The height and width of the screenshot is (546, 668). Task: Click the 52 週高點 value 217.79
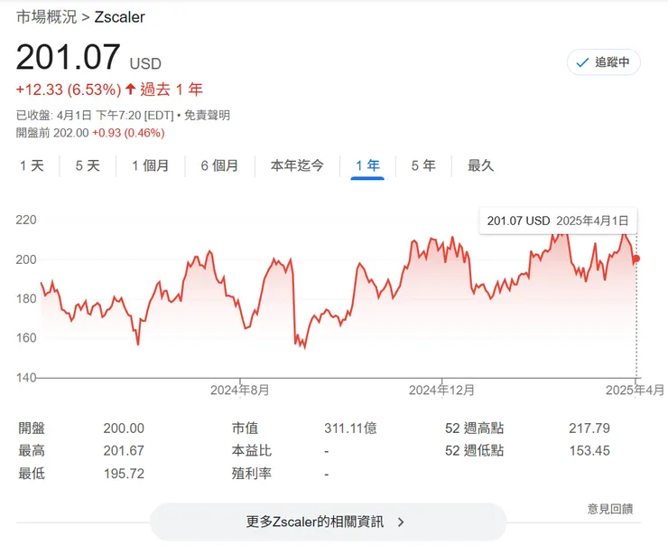tap(589, 428)
